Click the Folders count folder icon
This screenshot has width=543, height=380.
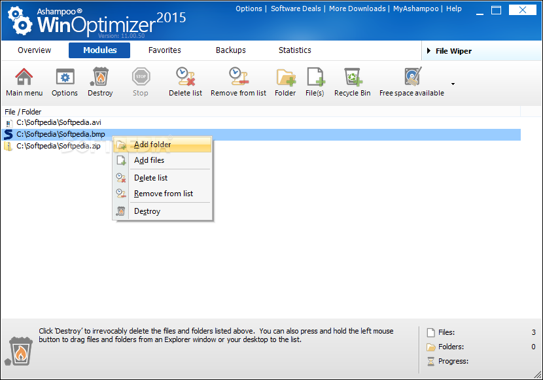[430, 347]
